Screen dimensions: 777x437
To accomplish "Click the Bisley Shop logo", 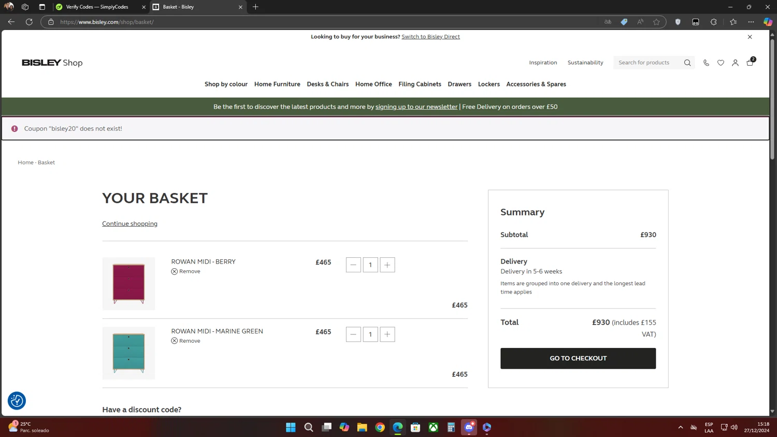I will (52, 63).
